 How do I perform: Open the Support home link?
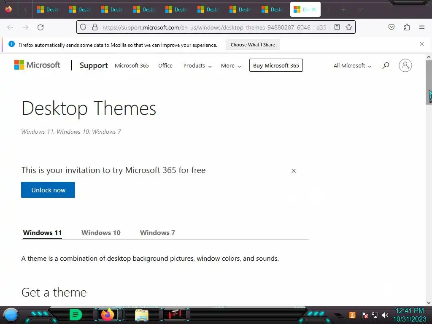[94, 65]
